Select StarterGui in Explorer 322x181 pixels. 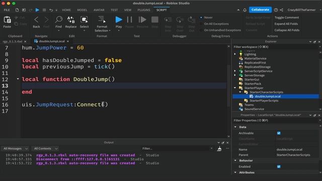[x=252, y=79]
